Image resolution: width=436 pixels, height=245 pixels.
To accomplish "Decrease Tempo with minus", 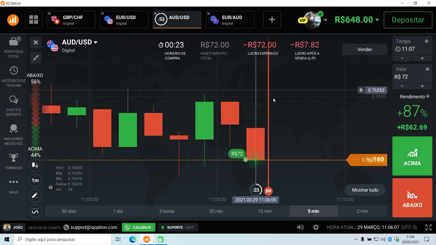I will click(402, 58).
